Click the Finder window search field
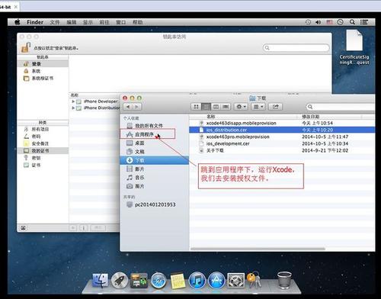This screenshot has height=299, width=381. pyautogui.click(x=341, y=107)
